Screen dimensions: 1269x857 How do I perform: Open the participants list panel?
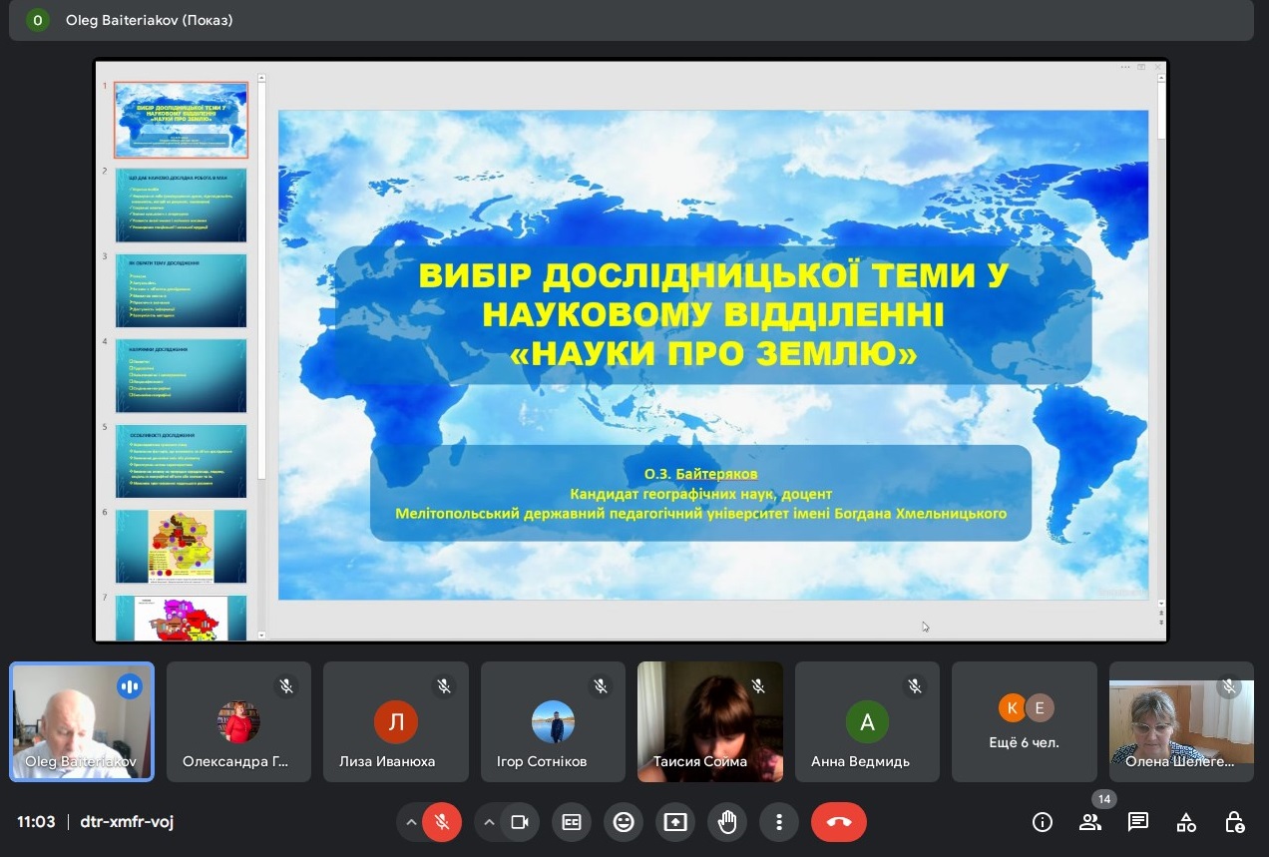coord(1090,822)
